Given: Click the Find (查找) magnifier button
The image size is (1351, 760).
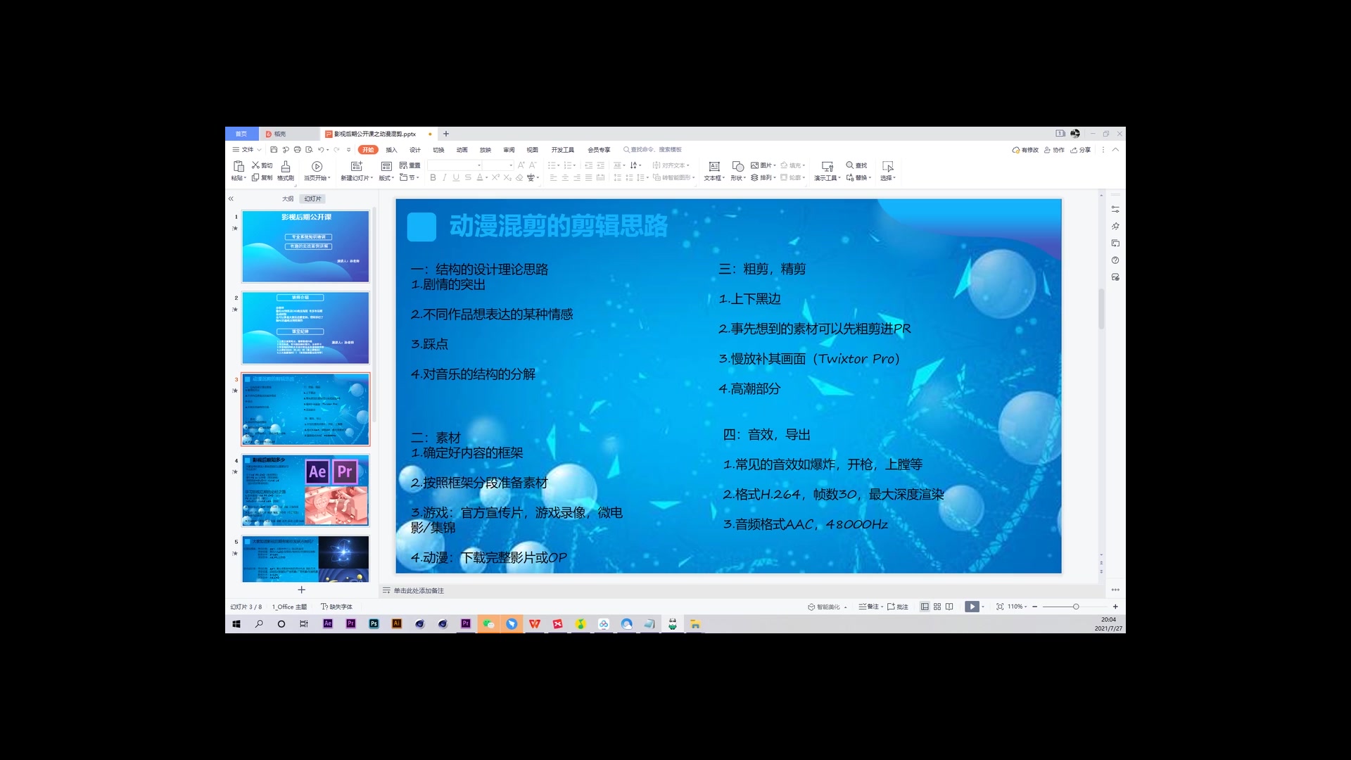Looking at the screenshot, I should [x=856, y=165].
